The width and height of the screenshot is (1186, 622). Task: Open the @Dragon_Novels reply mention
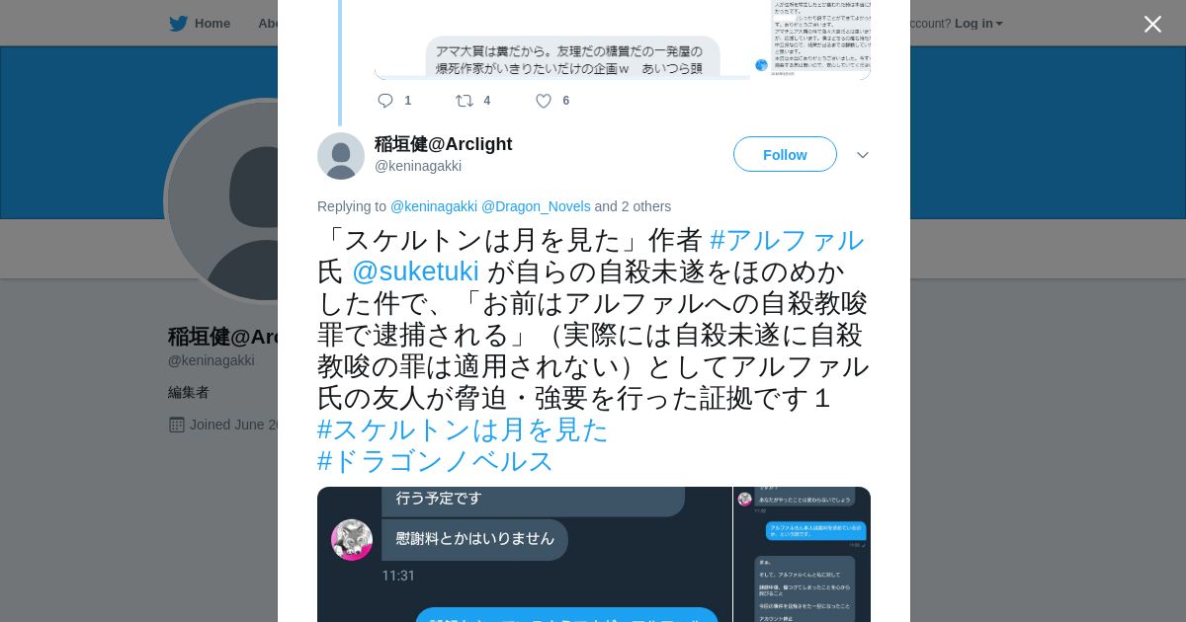(536, 206)
